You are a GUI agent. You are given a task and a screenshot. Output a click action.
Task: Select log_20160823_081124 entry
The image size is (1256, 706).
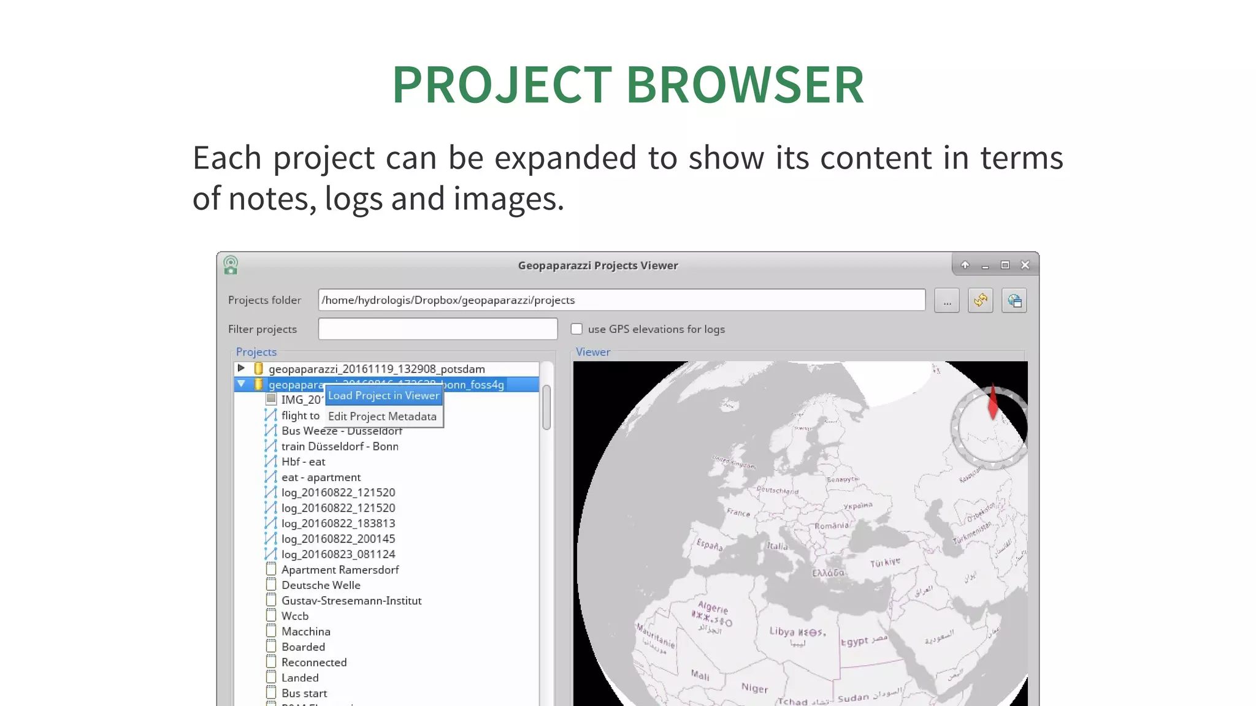click(338, 554)
